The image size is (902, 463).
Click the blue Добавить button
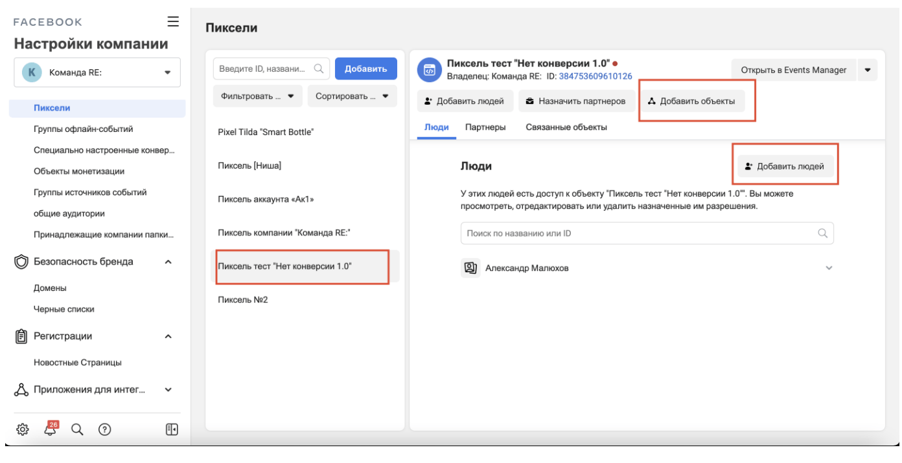(366, 69)
